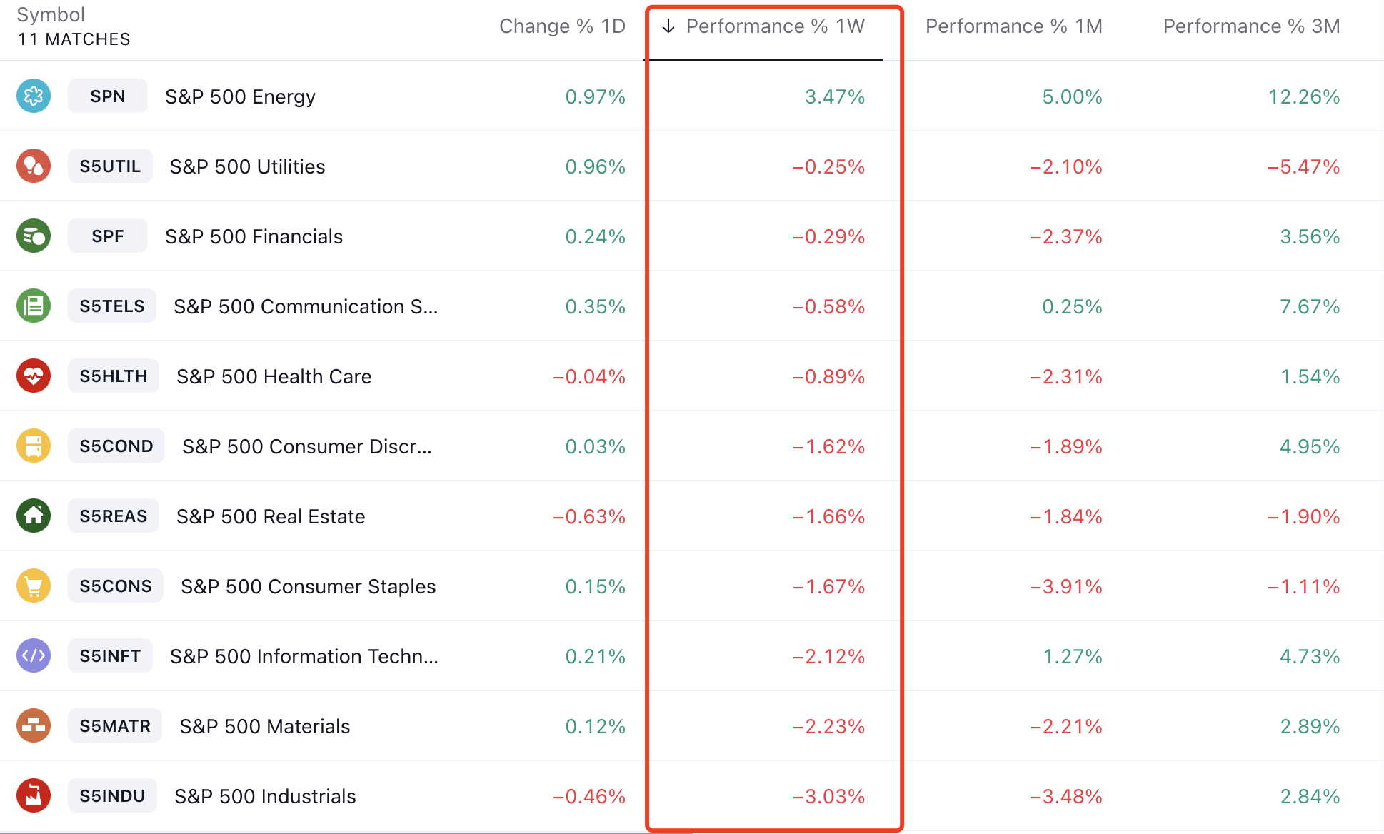
Task: Click the Health Care heart icon
Action: pyautogui.click(x=34, y=376)
